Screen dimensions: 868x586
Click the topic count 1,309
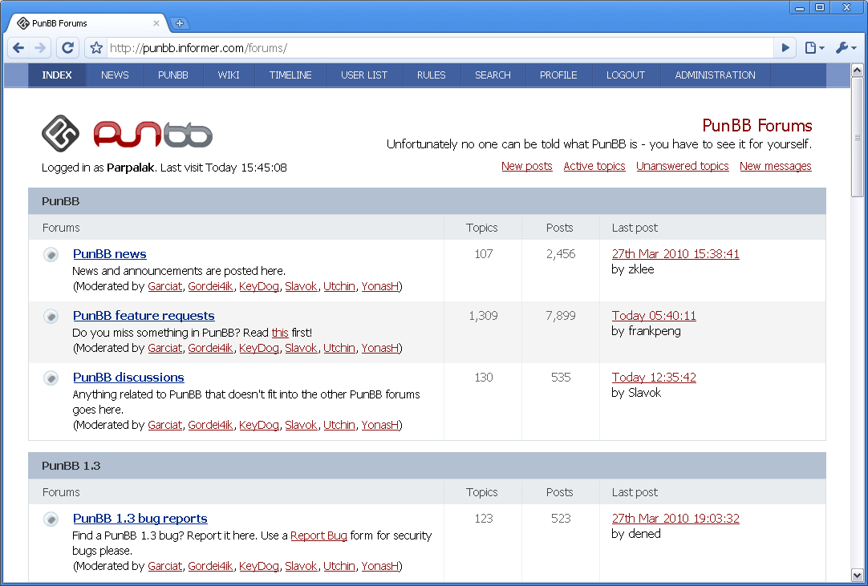483,316
